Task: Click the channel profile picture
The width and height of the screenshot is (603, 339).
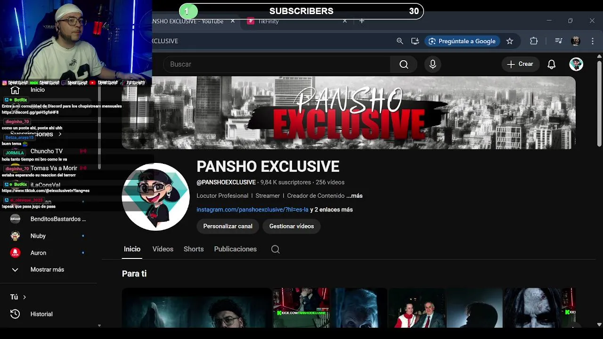Action: pyautogui.click(x=156, y=197)
